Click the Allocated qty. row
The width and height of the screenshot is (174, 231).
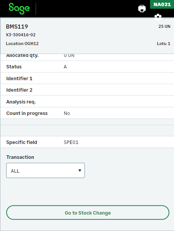(87, 57)
